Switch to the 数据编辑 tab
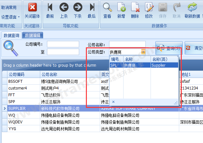The width and height of the screenshot is (203, 143). click(x=32, y=35)
